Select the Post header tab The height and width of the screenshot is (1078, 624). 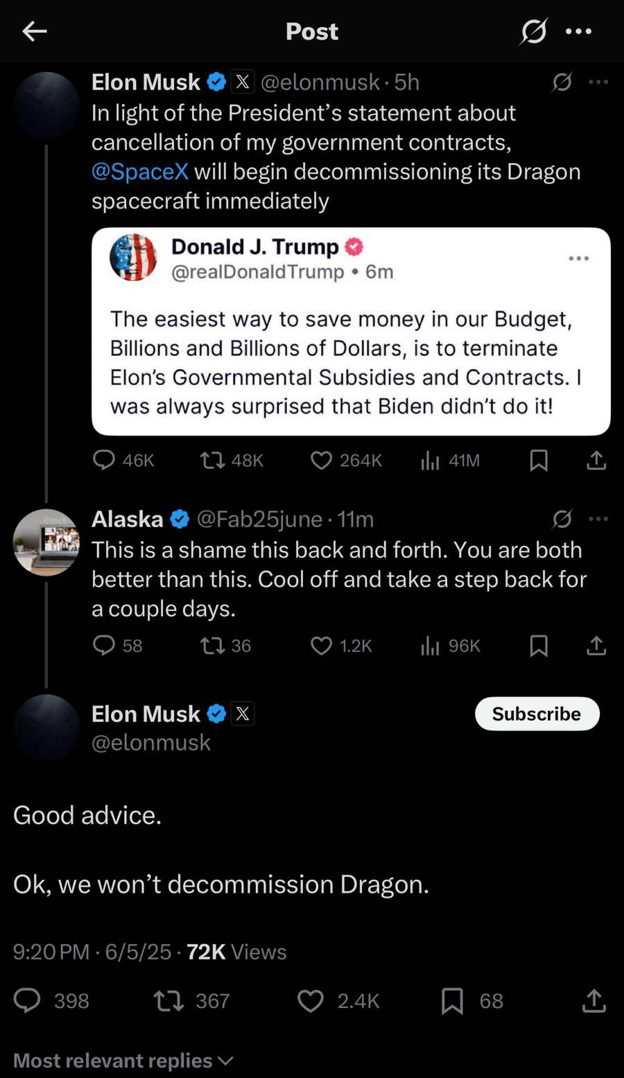(311, 31)
